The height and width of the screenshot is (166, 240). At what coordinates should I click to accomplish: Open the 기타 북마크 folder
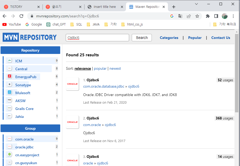coord(224,24)
